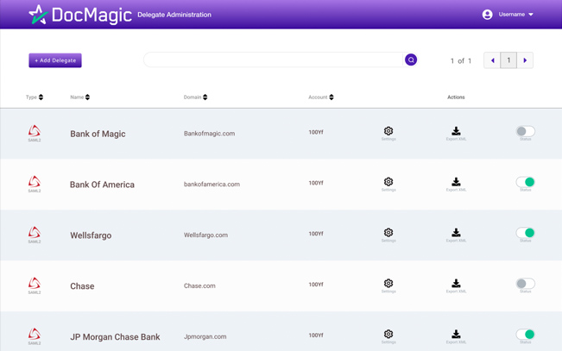The width and height of the screenshot is (562, 351).
Task: Click the Chase.com domain
Action: [199, 285]
